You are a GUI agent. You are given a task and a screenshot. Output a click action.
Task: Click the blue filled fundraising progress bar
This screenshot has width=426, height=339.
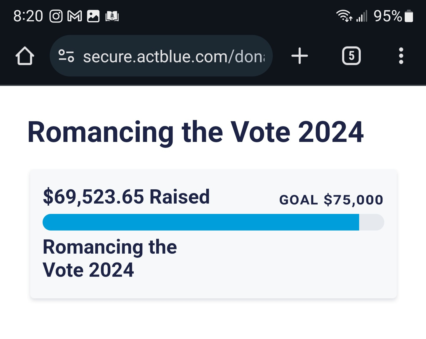coord(201,222)
